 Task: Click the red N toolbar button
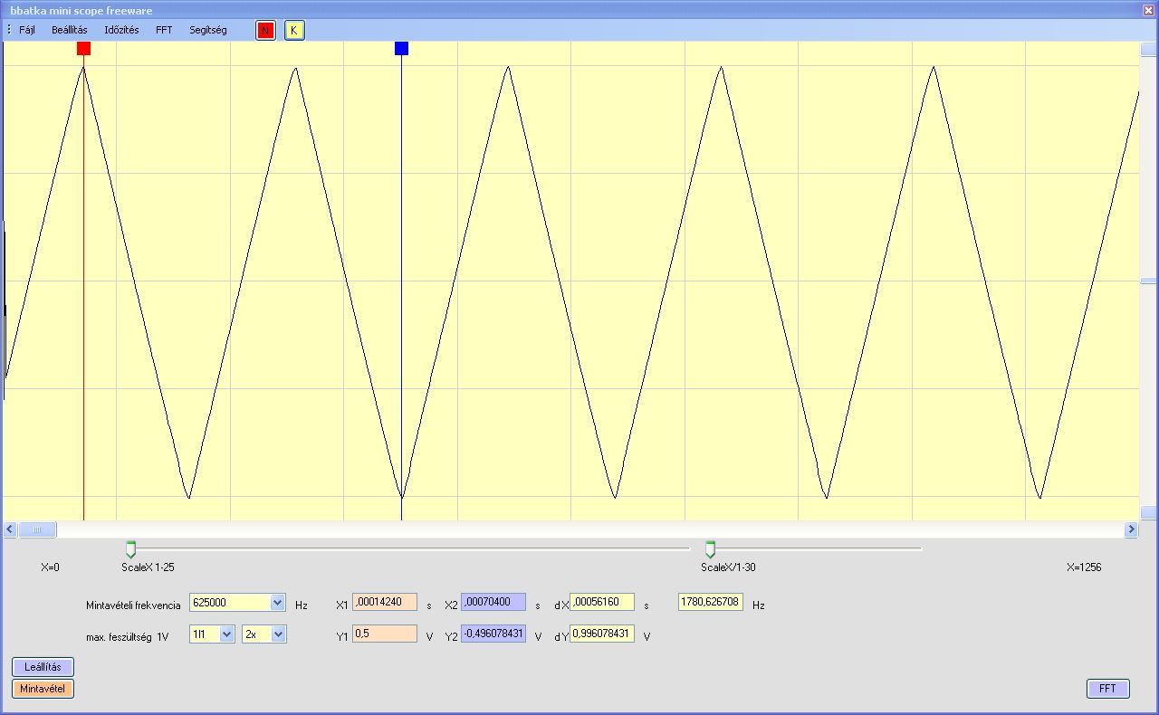pos(265,30)
